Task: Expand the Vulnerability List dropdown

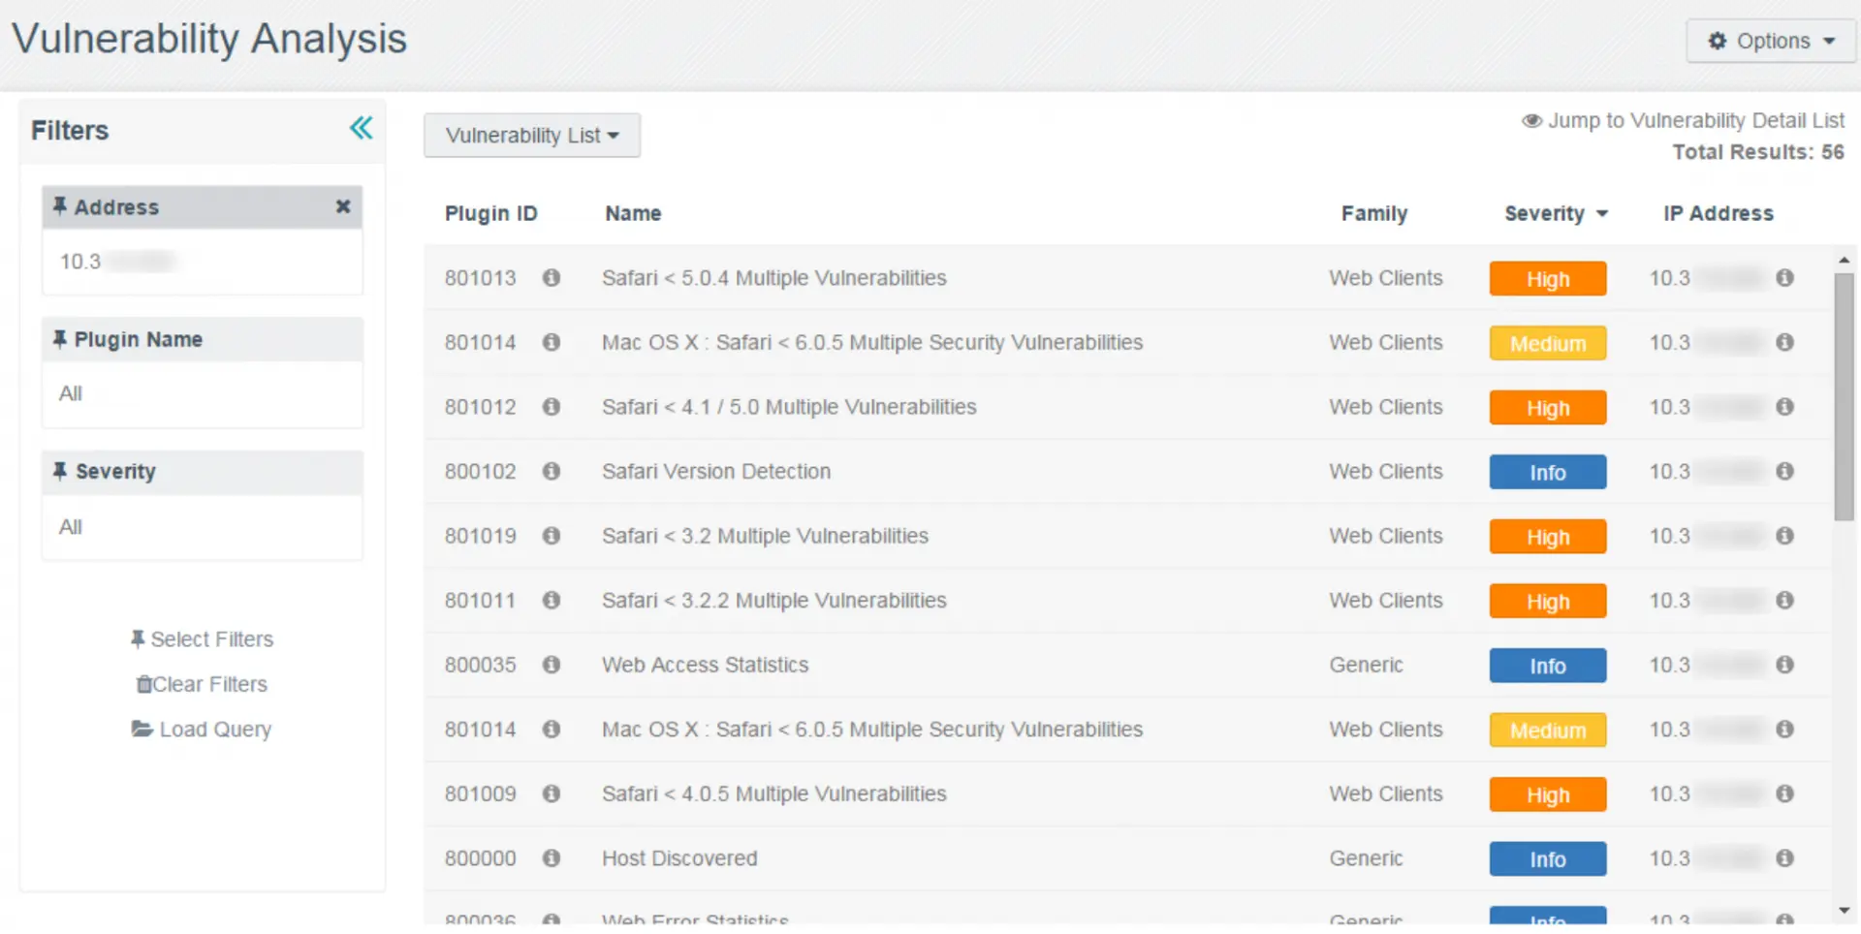Action: [531, 136]
